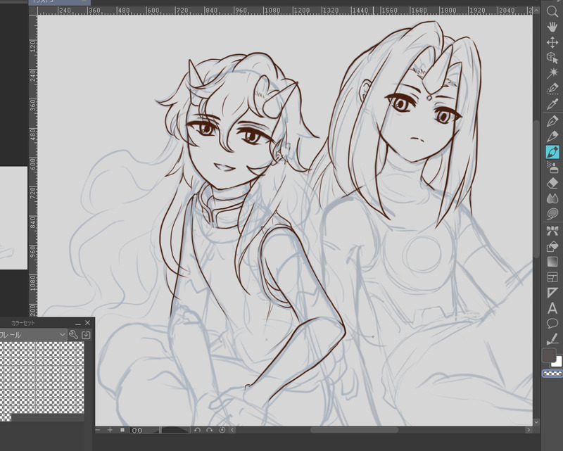Select the Selection pen tool
Image resolution: width=563 pixels, height=451 pixels.
tap(552, 89)
